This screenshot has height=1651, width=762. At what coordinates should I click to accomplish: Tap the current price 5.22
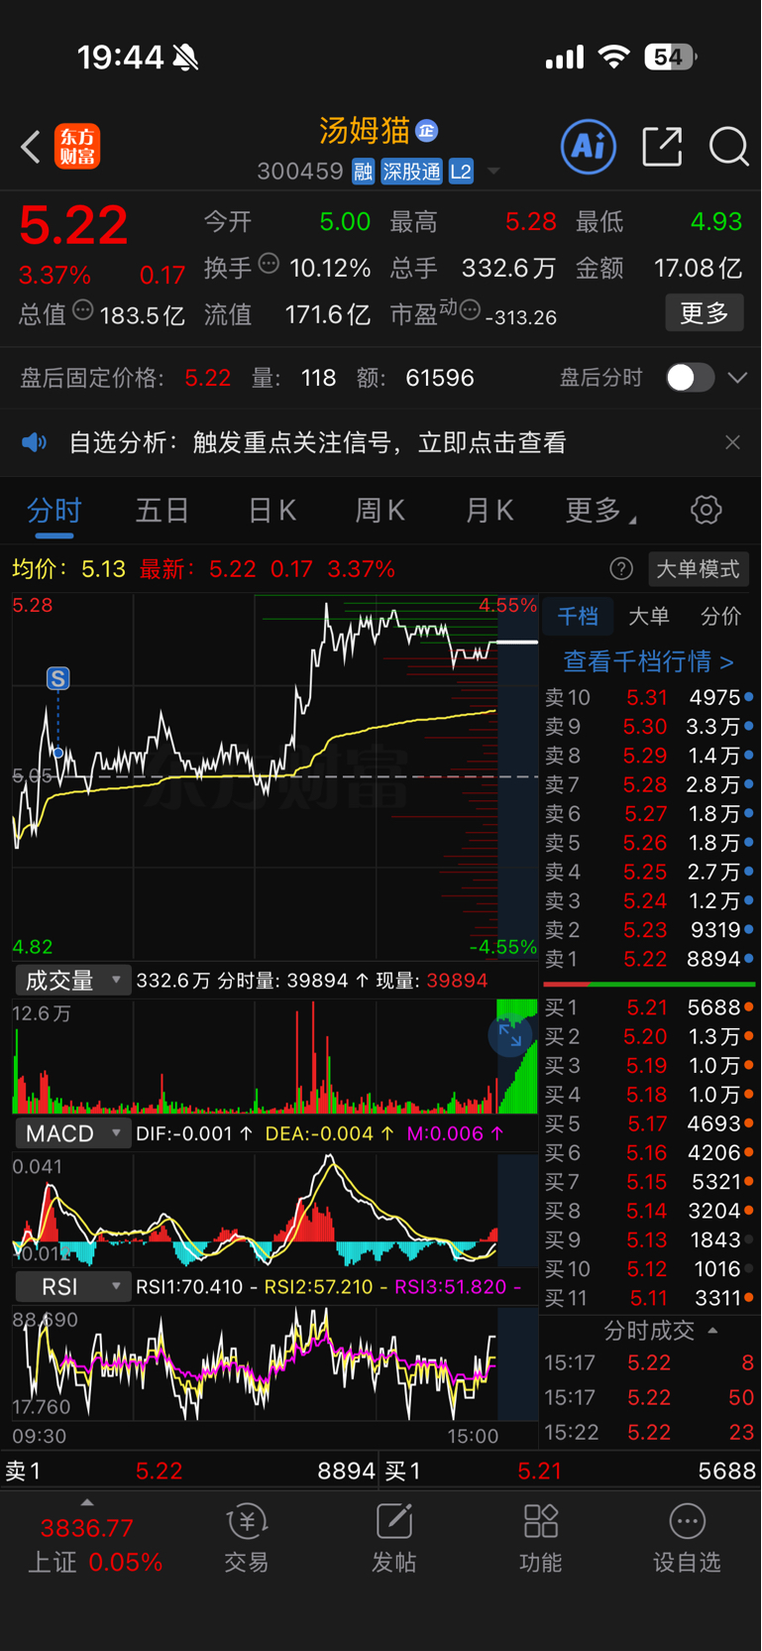(73, 225)
